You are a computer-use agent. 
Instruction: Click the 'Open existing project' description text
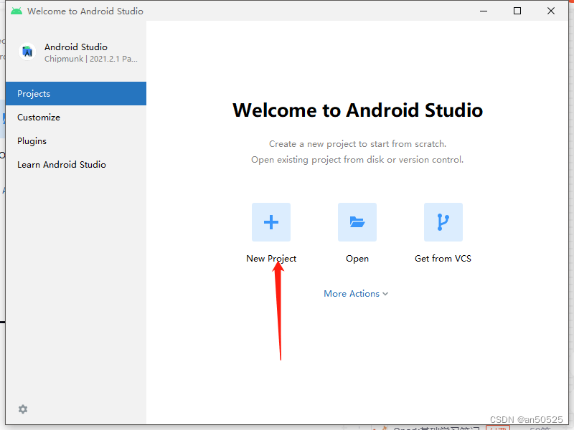pos(357,160)
